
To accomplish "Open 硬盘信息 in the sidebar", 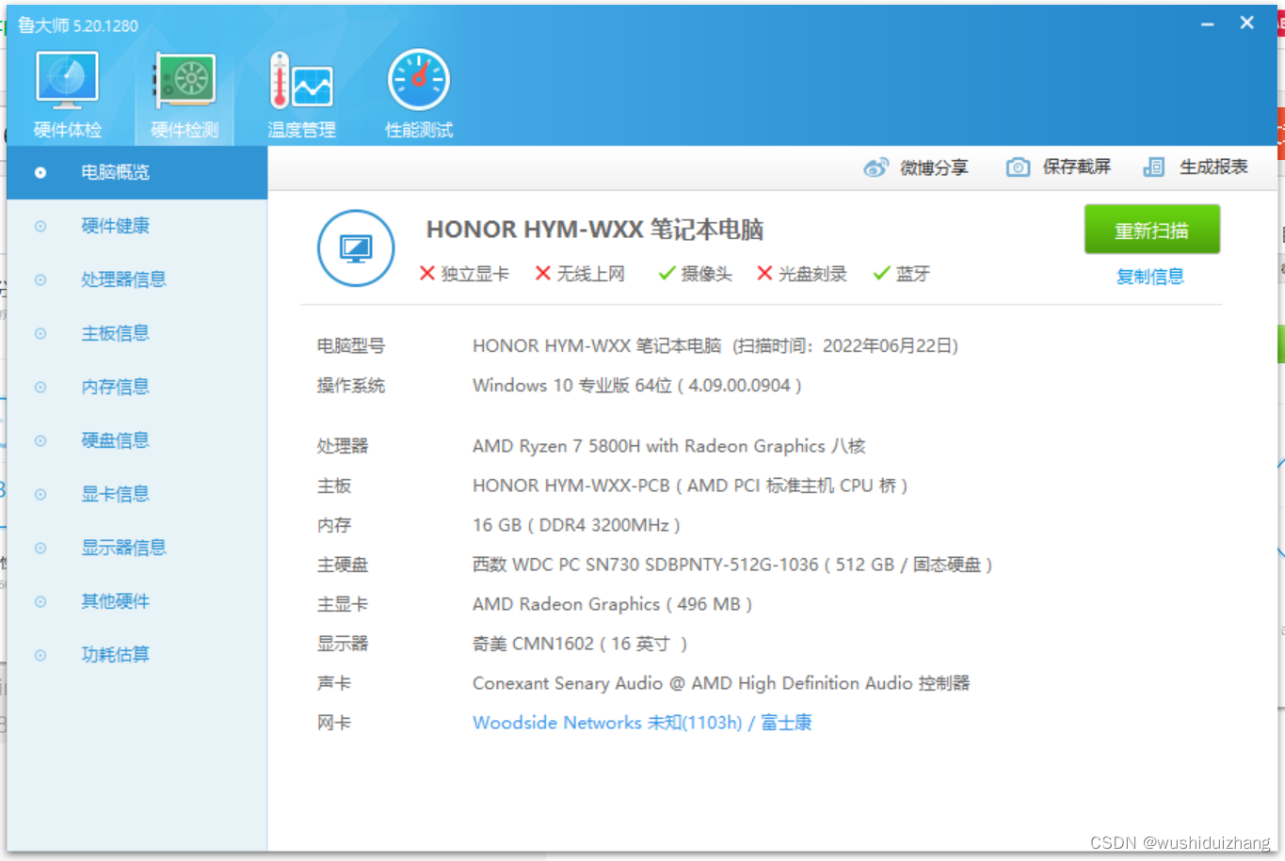I will tap(137, 440).
